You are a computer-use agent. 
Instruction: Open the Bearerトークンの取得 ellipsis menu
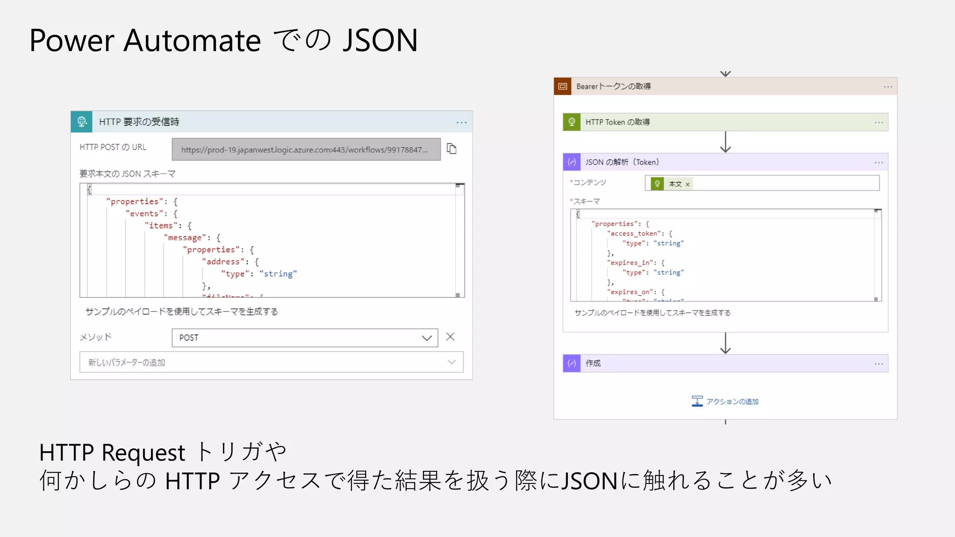[x=888, y=87]
